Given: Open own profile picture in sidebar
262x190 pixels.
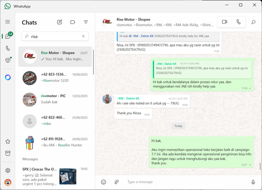Looking at the screenshot, I should click(x=8, y=182).
